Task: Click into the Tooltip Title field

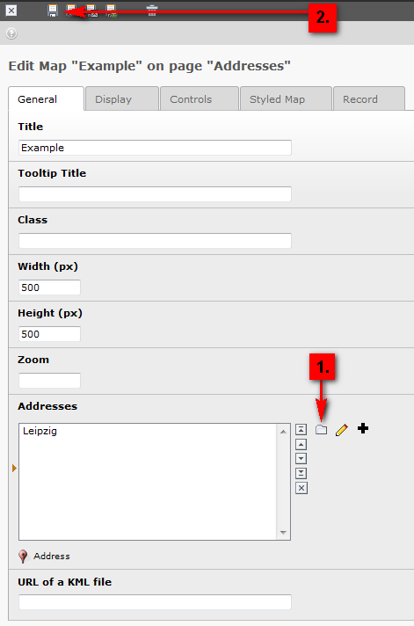Action: point(155,194)
